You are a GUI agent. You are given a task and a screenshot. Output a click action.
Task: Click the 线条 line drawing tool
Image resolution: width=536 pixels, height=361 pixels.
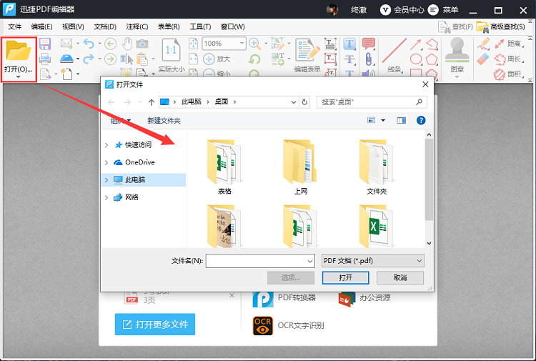coord(394,52)
